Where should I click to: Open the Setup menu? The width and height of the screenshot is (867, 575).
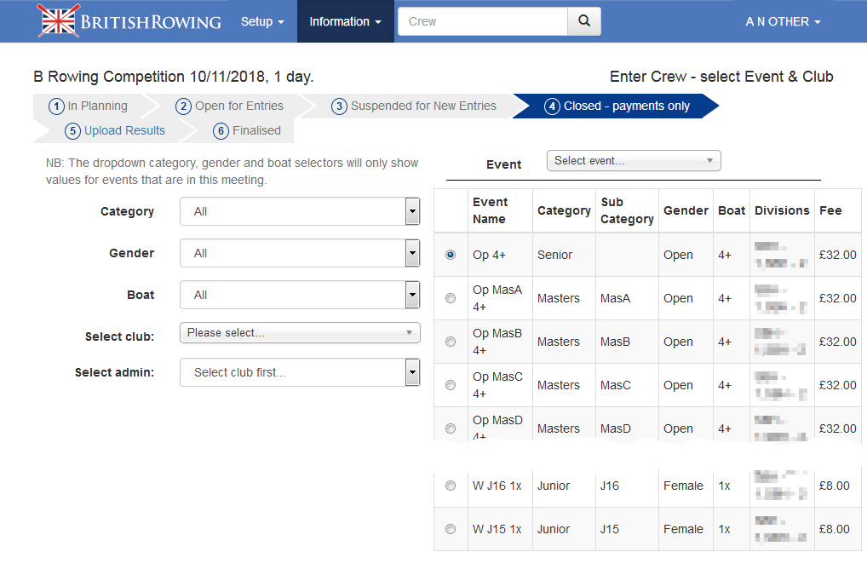pyautogui.click(x=261, y=21)
